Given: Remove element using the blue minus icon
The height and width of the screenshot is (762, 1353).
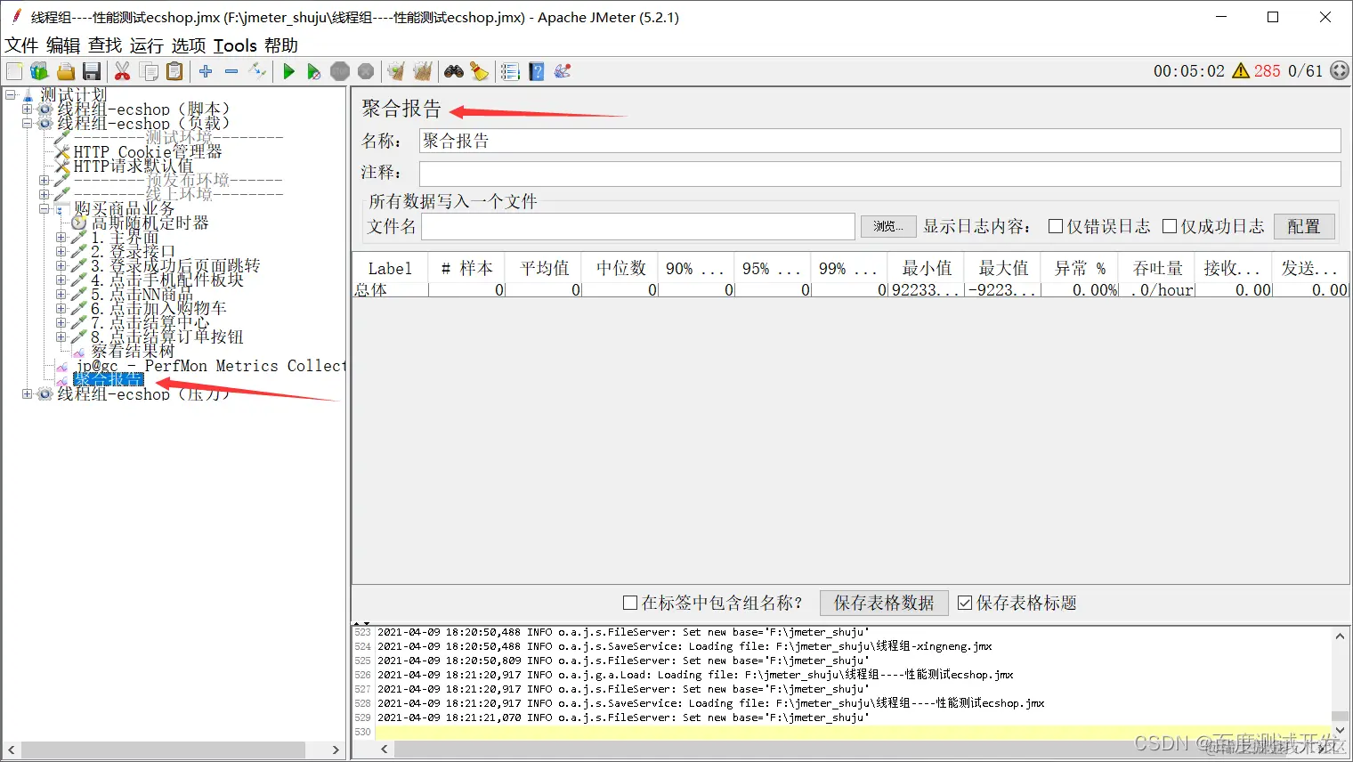Looking at the screenshot, I should [231, 71].
